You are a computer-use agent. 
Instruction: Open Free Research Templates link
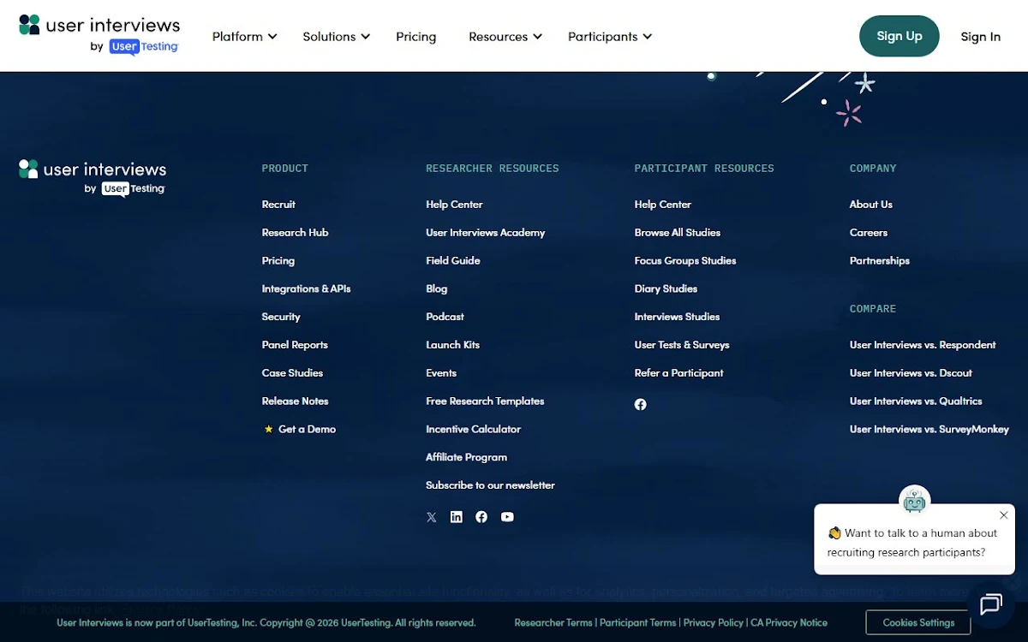(485, 401)
